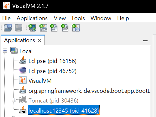The height and width of the screenshot is (117, 156).
Task: Click the Load toolbar icon
Action: [x=8, y=28]
